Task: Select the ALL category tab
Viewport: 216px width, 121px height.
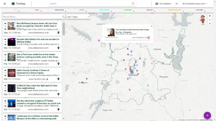Action: pyautogui.click(x=16, y=10)
